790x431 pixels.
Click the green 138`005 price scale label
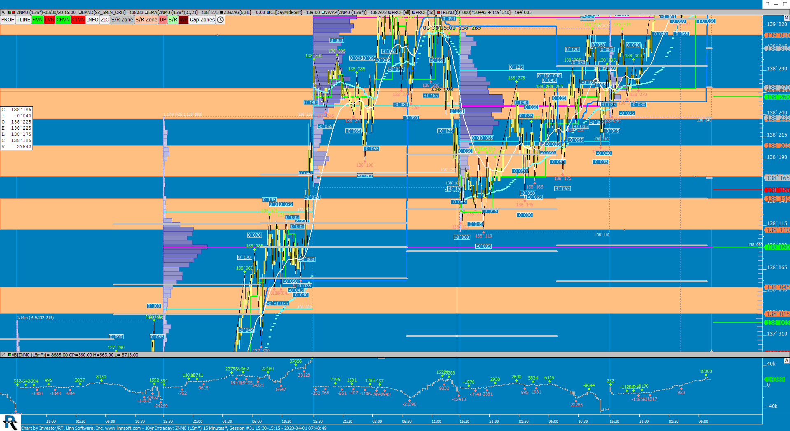777,323
